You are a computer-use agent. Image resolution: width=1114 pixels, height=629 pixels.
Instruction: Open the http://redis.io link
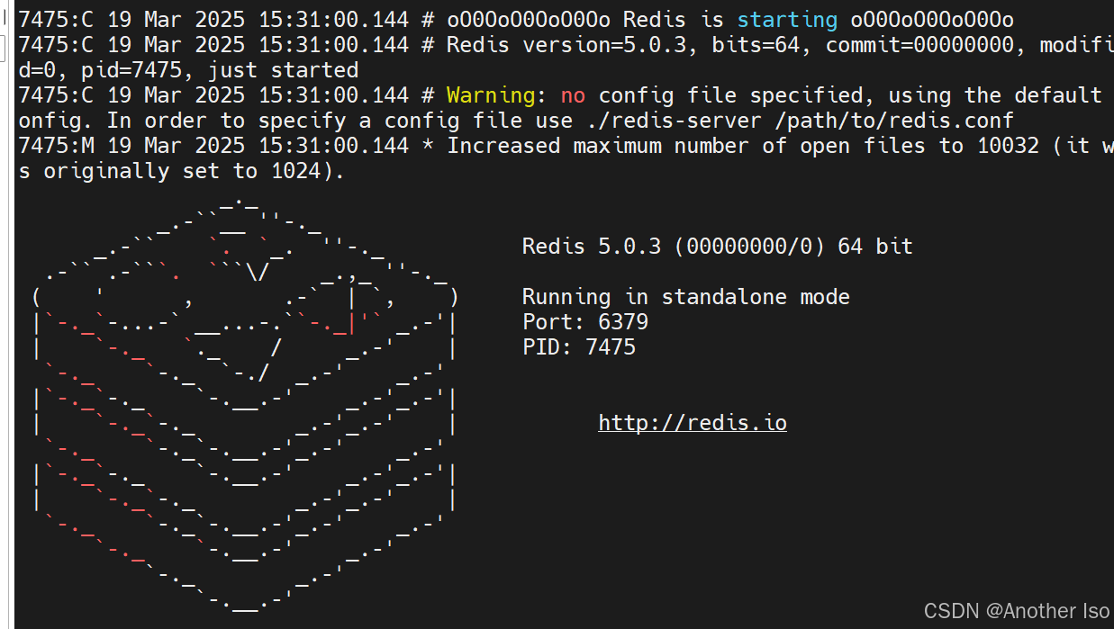[x=693, y=422]
